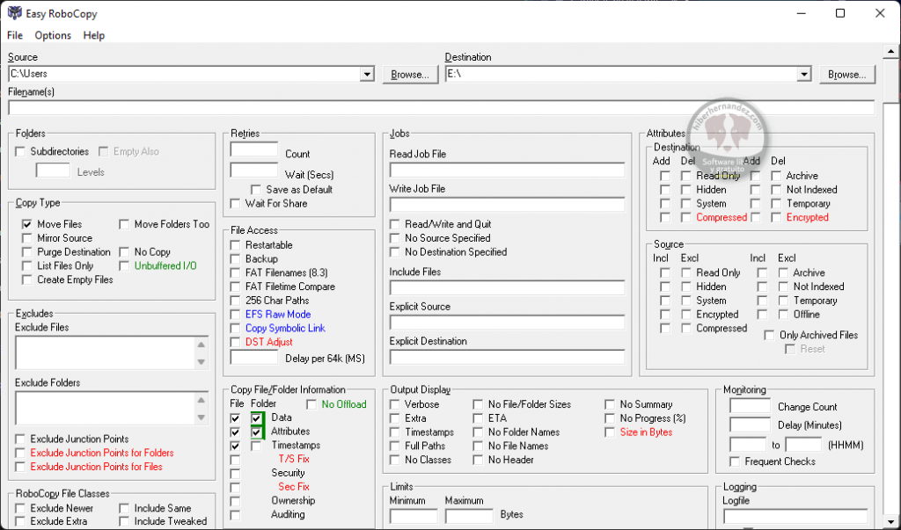
Task: Uncheck Folder Data checkbox
Action: click(256, 418)
